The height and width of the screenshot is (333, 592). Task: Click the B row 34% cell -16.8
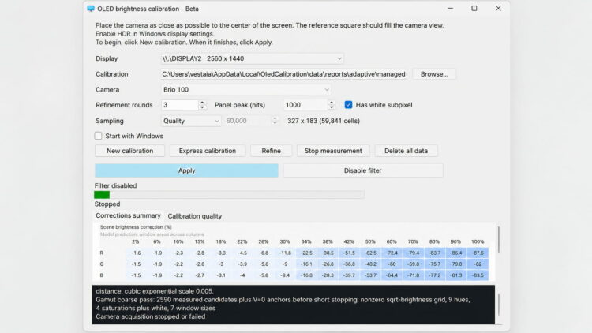(x=306, y=275)
